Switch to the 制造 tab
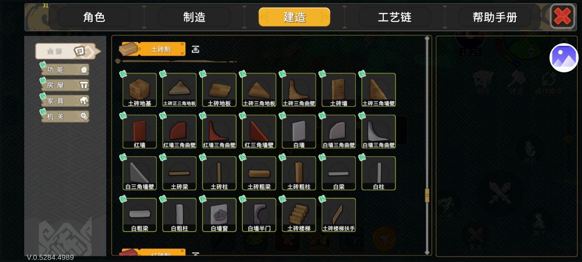The image size is (582, 262). coord(194,17)
